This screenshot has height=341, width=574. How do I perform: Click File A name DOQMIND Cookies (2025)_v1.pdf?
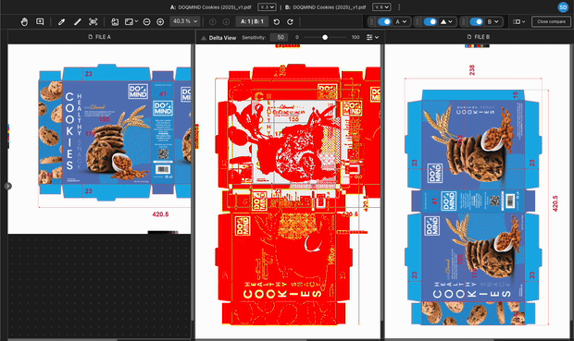215,7
